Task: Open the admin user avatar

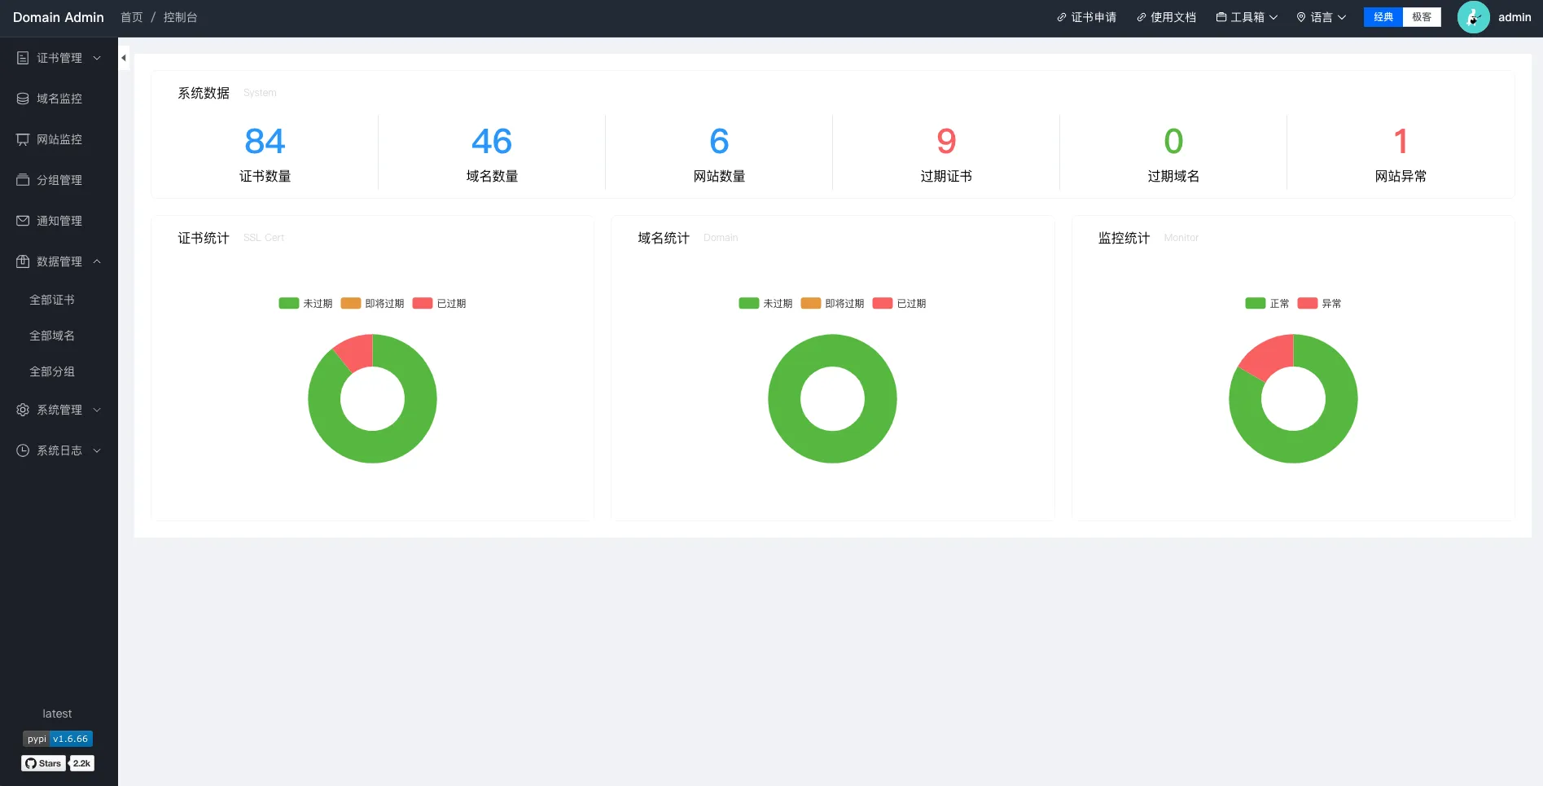Action: coord(1473,17)
